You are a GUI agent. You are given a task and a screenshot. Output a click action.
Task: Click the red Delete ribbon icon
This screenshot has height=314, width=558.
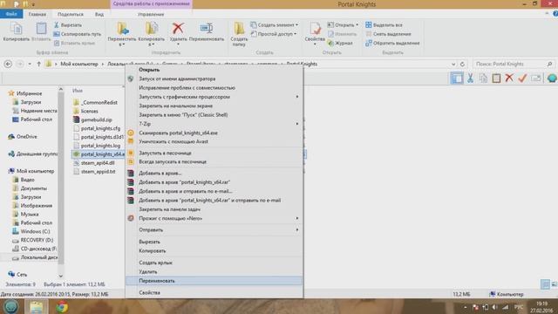tap(178, 29)
